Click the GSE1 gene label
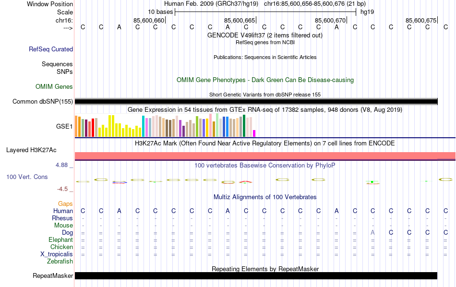 click(x=64, y=126)
